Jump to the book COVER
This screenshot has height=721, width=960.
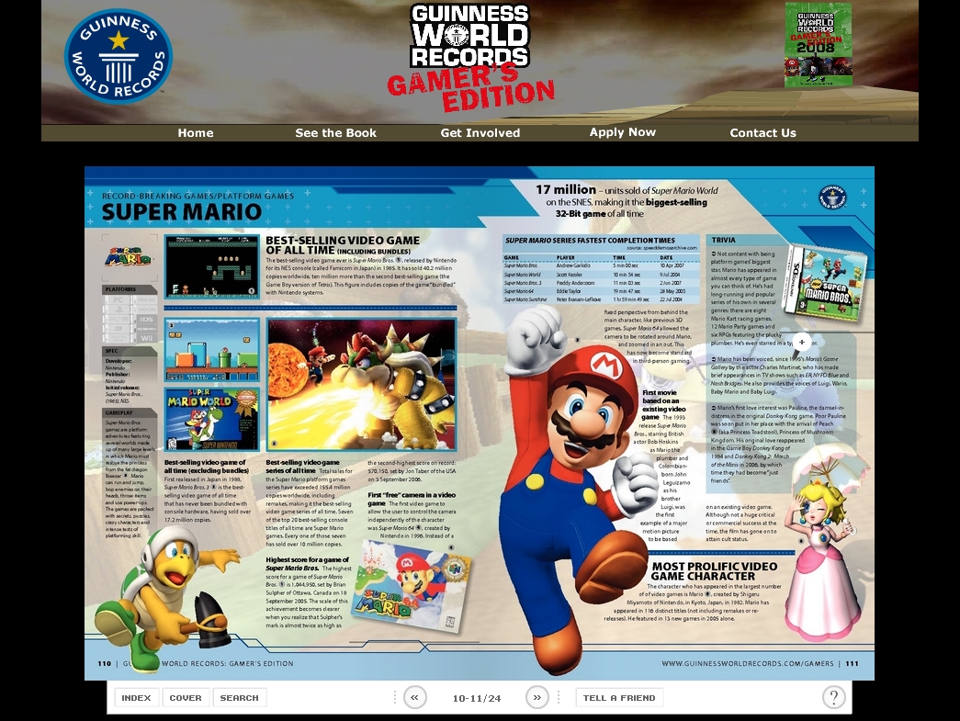[186, 698]
